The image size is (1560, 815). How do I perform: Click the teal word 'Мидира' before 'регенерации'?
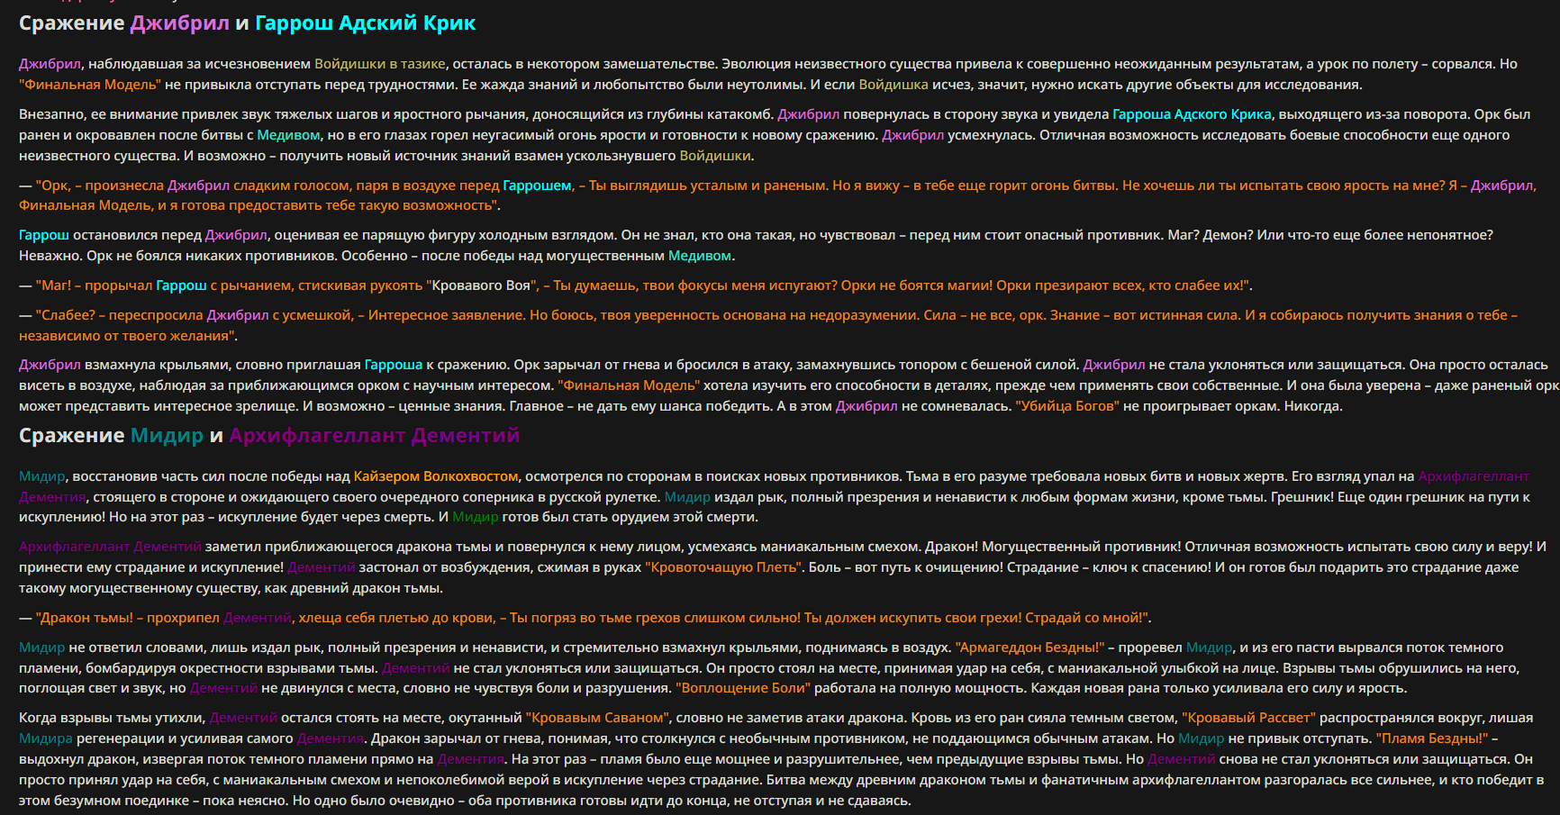point(45,738)
